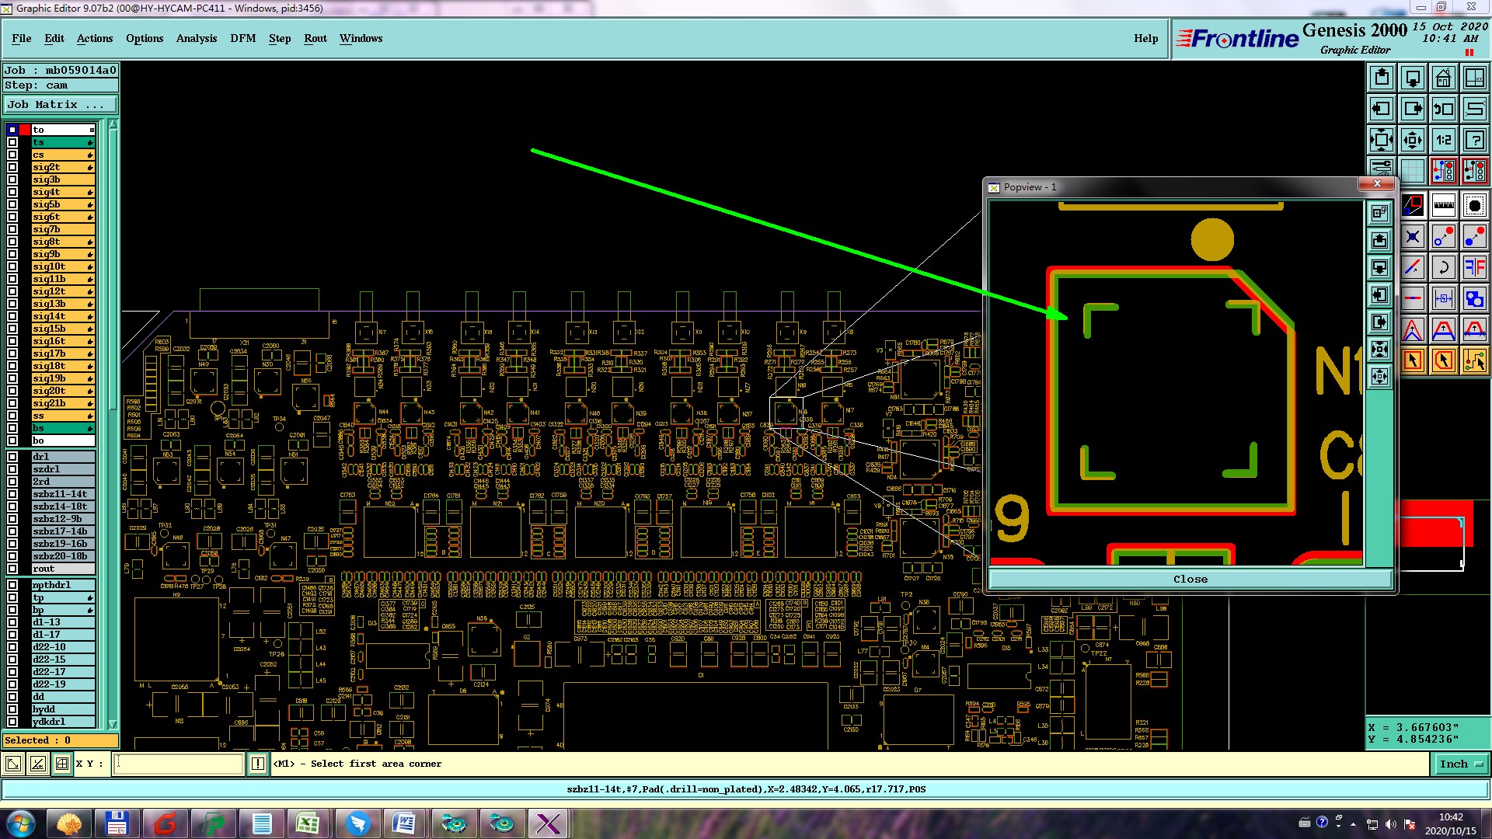Open the Inch units dropdown
Screen dimensions: 1492x839
click(x=1460, y=764)
